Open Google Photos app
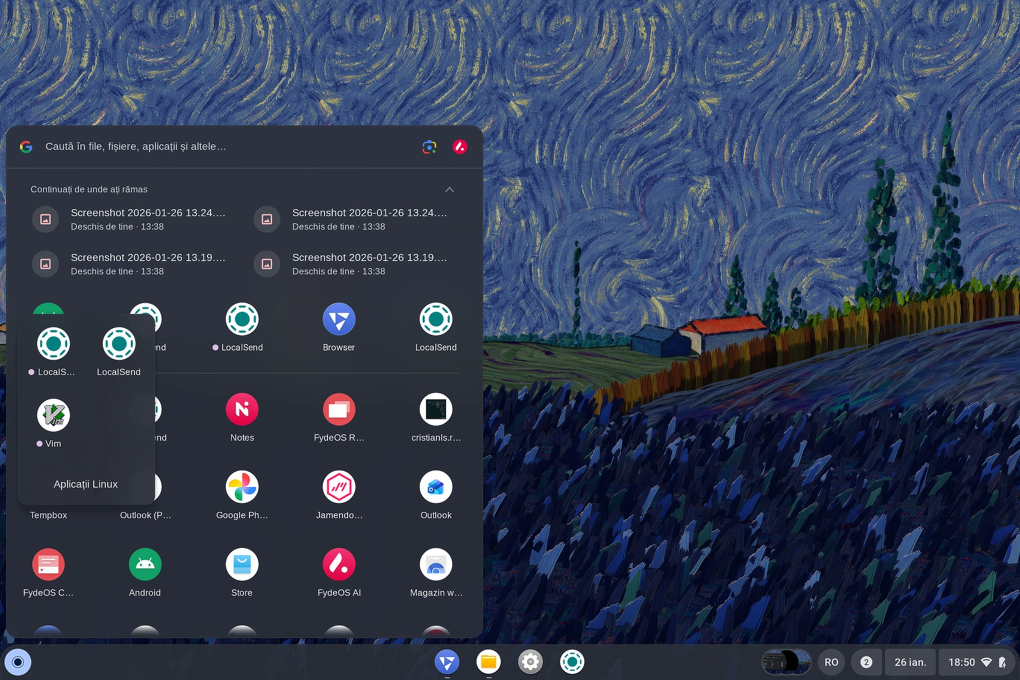Screen dimensions: 1020x680 [x=242, y=487]
